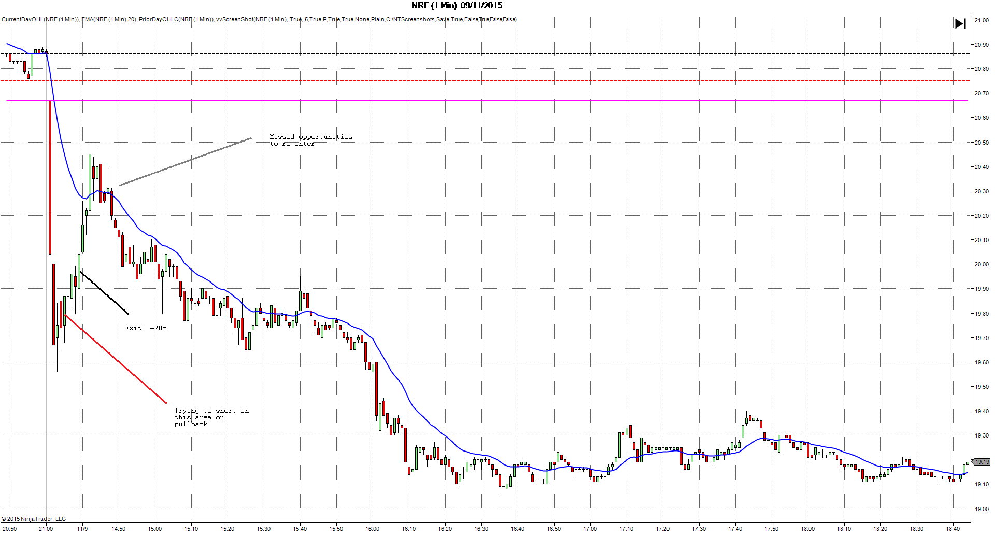Click the 19.60 price axis label
The width and height of the screenshot is (995, 536).
point(982,362)
